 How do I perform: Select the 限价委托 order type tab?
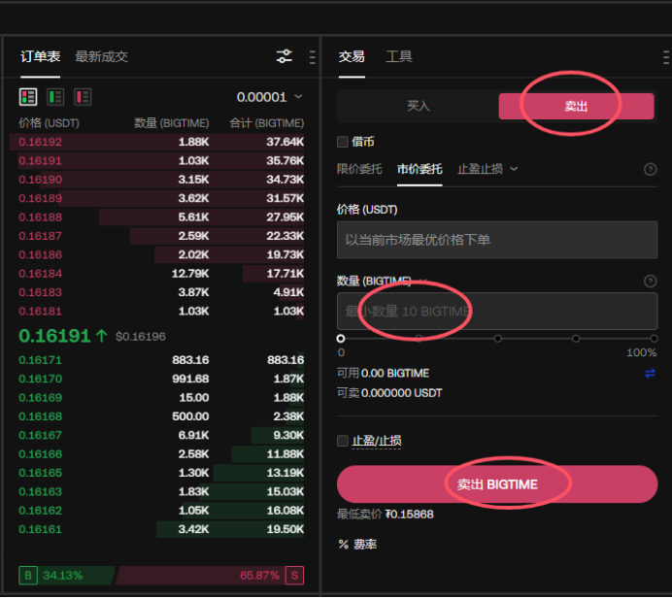click(359, 169)
